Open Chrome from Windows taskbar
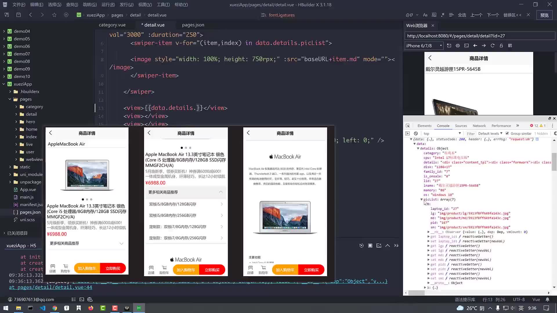This screenshot has height=313, width=557. 55,308
